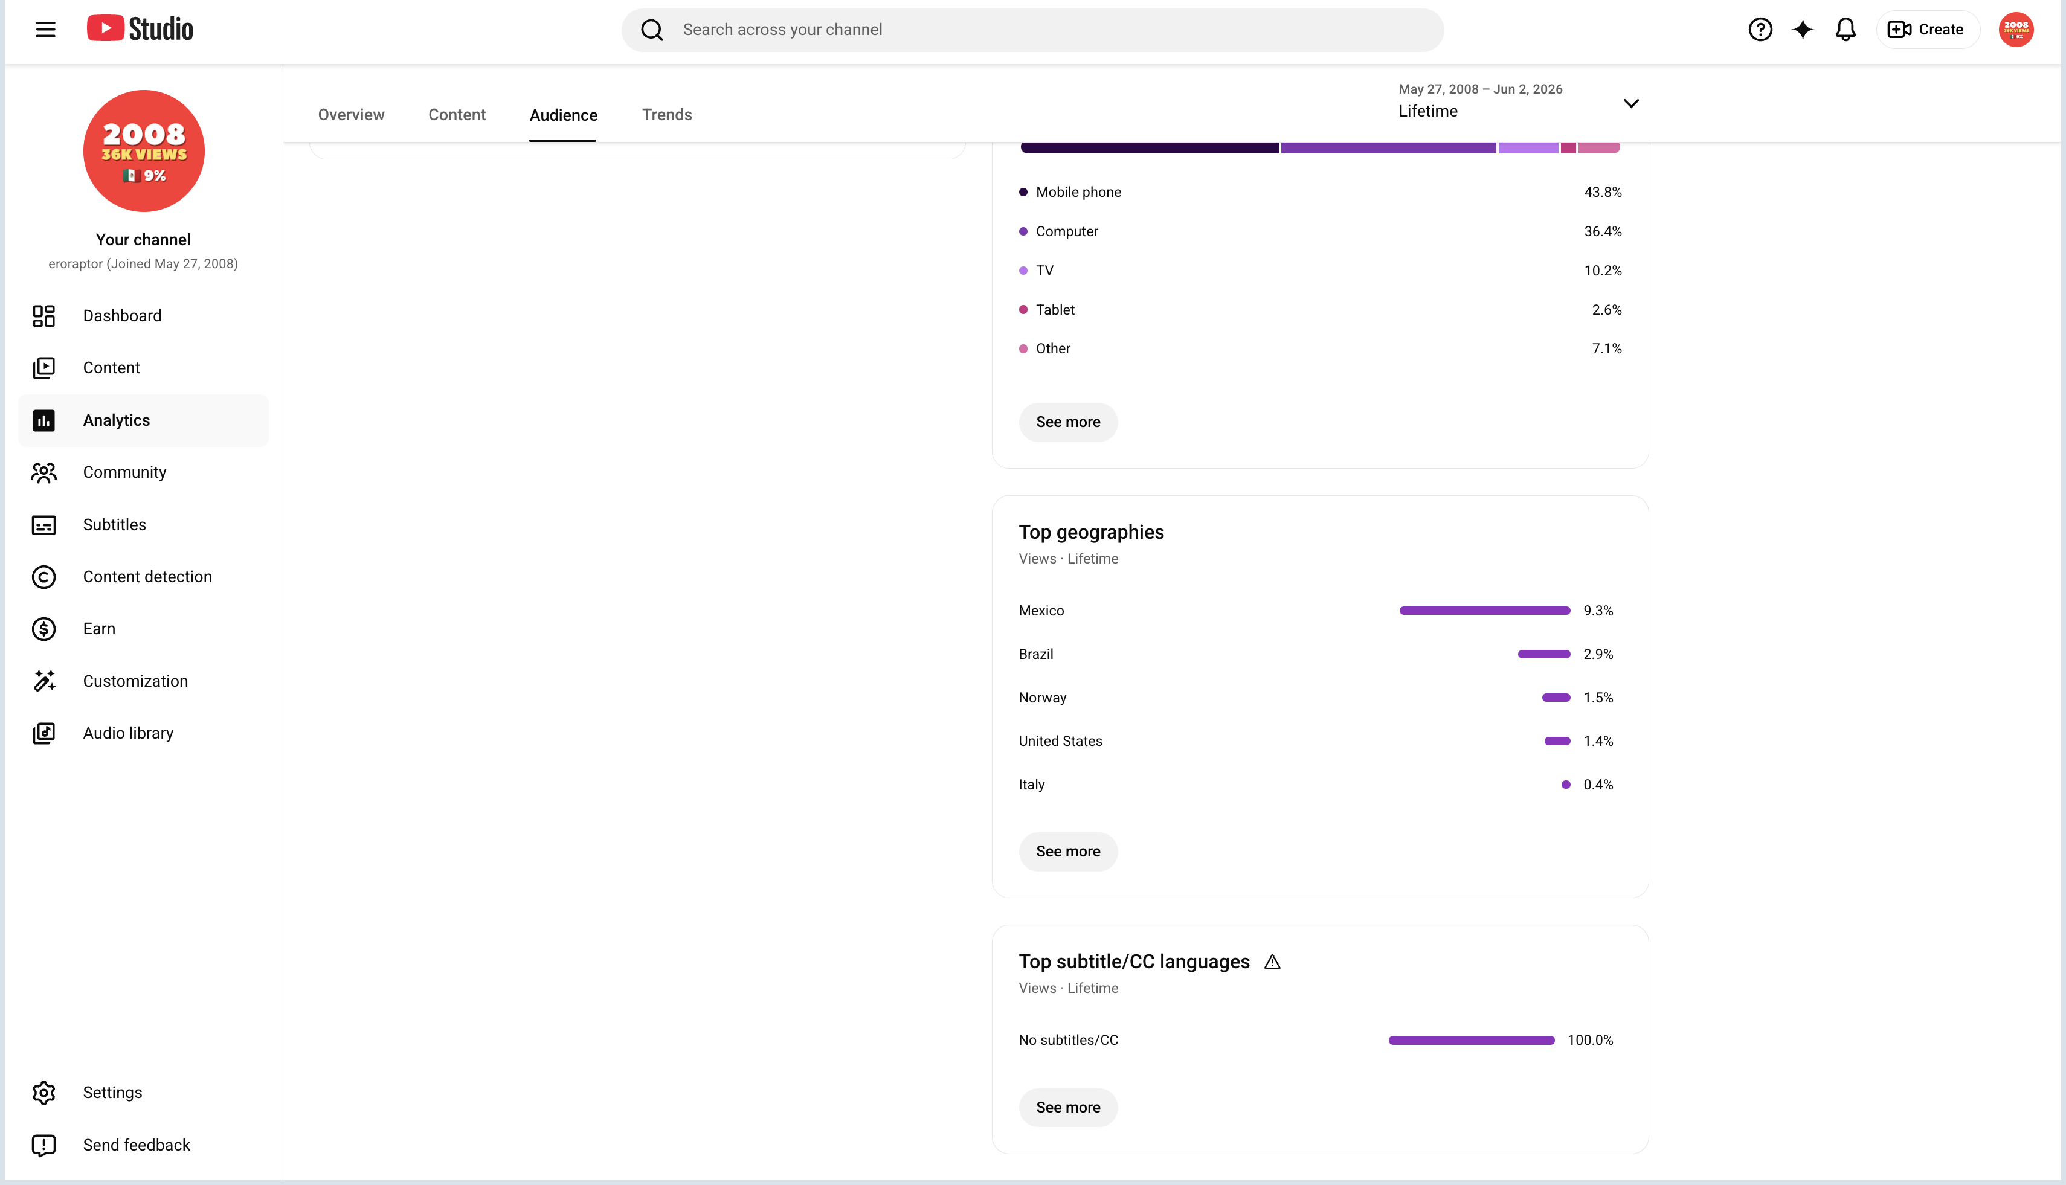Open Subtitles in the sidebar
Screen dimensions: 2066x1185
tap(143, 525)
